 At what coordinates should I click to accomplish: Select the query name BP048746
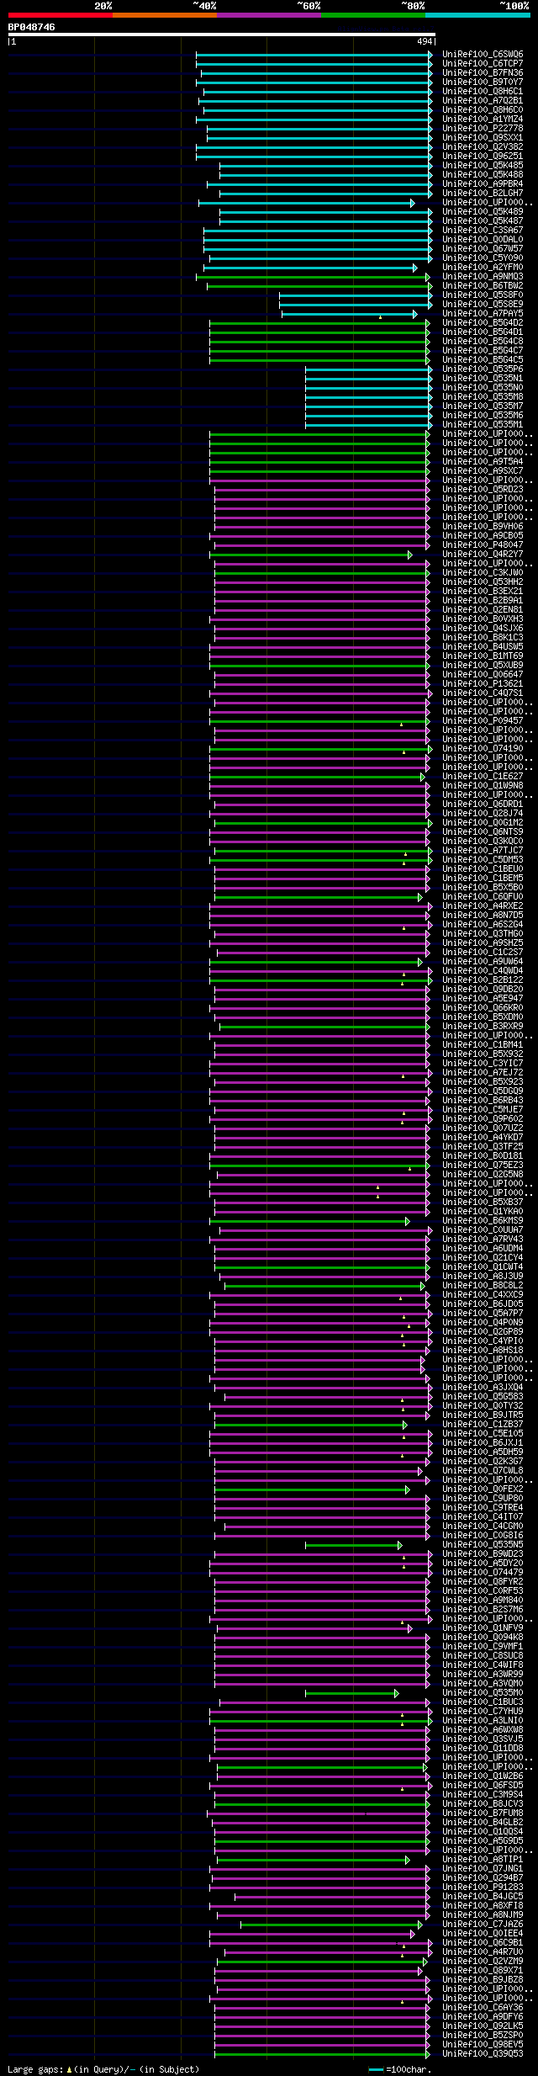click(32, 27)
